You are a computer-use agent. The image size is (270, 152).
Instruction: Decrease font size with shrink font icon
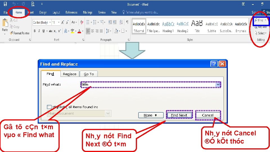67,23
